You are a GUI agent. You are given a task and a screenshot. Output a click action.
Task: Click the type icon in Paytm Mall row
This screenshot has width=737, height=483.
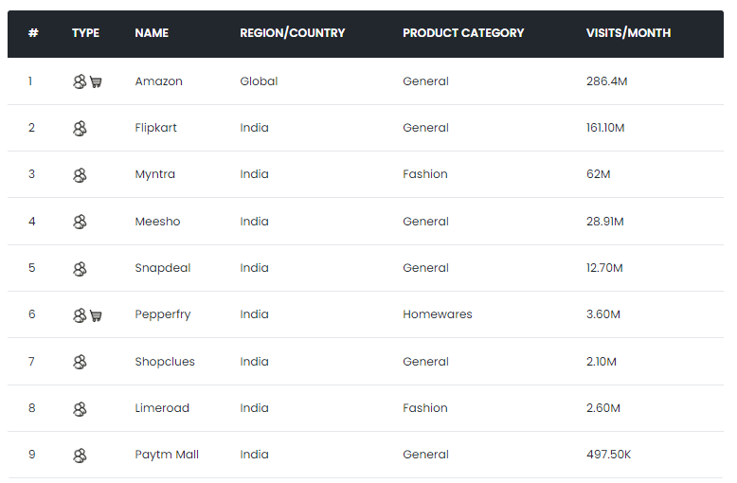tap(80, 456)
